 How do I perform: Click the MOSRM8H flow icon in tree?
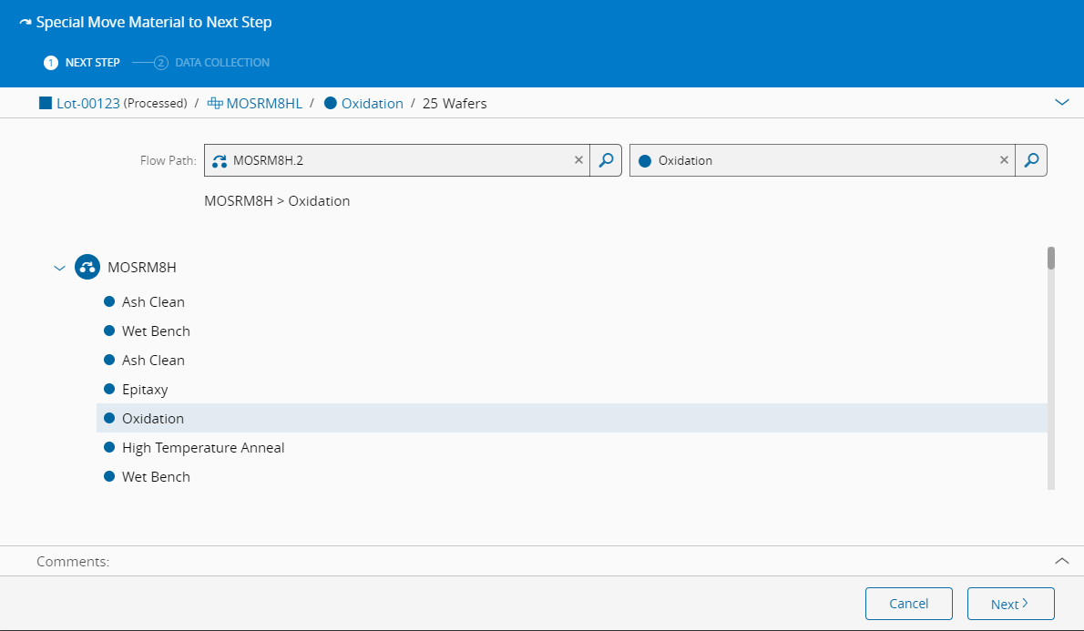point(87,268)
